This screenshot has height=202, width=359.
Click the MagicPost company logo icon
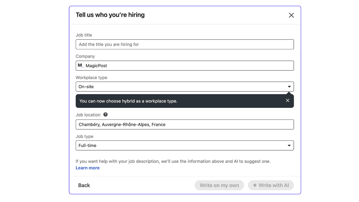tap(80, 65)
